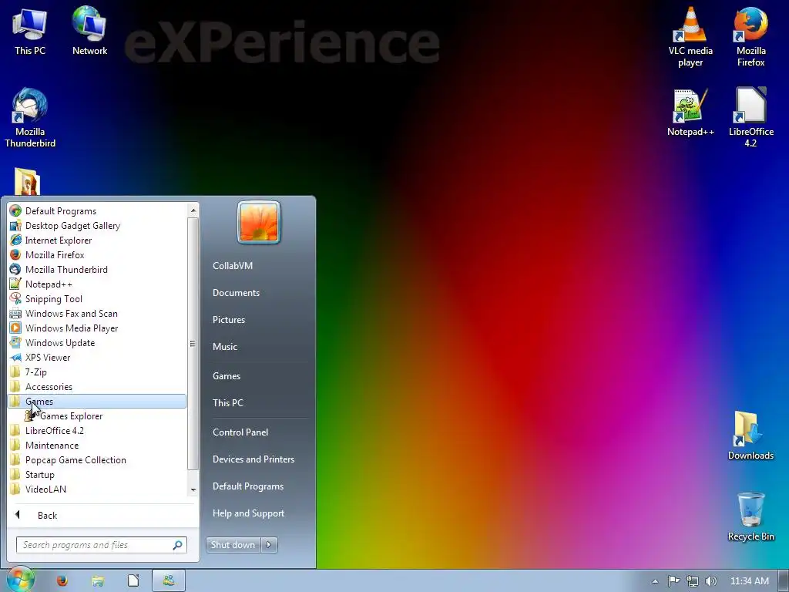Image resolution: width=789 pixels, height=592 pixels.
Task: Expand the Maintenance folder
Action: point(97,445)
